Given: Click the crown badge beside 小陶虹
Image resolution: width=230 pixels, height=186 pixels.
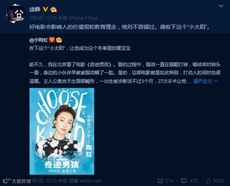Looking at the screenshot, I should 59,40.
